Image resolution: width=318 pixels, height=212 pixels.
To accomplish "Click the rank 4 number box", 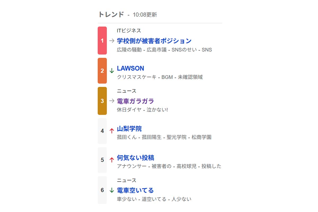I will click(102, 131).
